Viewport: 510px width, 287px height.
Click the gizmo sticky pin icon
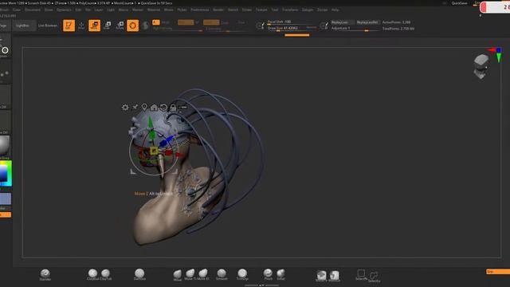[135, 107]
